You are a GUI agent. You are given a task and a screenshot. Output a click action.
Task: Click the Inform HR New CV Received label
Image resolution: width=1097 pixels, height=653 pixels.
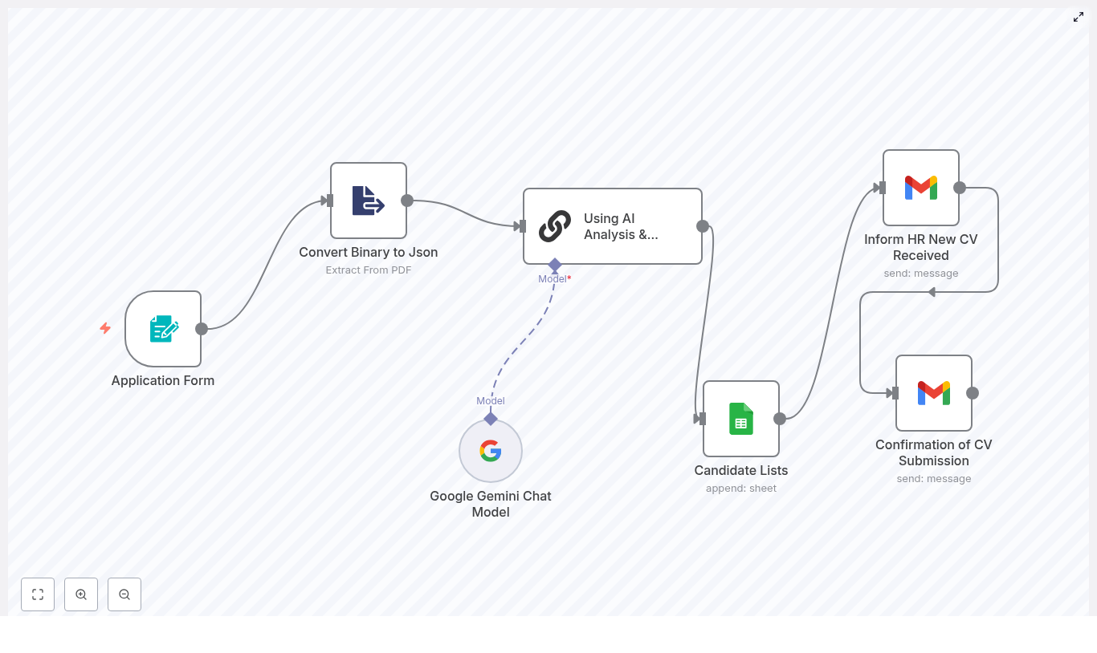tap(920, 247)
